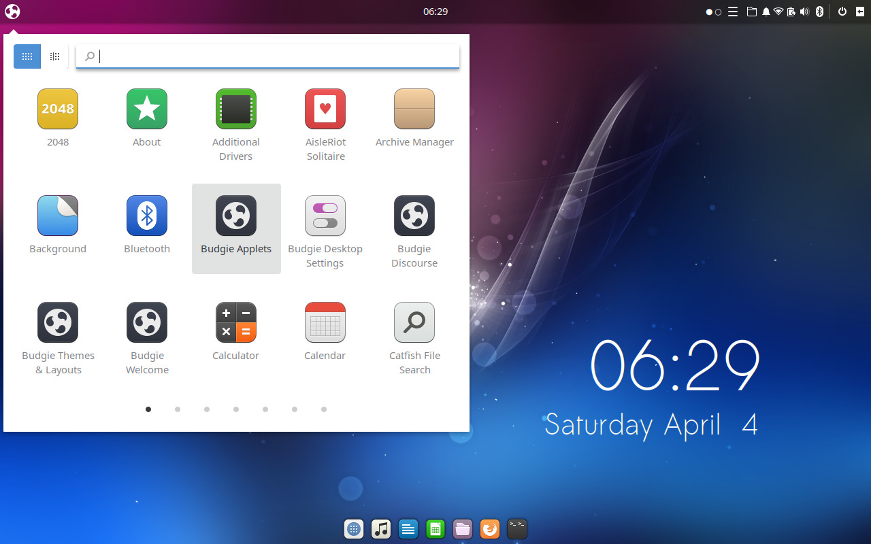Open Budgie Applets
The height and width of the screenshot is (544, 871).
click(236, 216)
